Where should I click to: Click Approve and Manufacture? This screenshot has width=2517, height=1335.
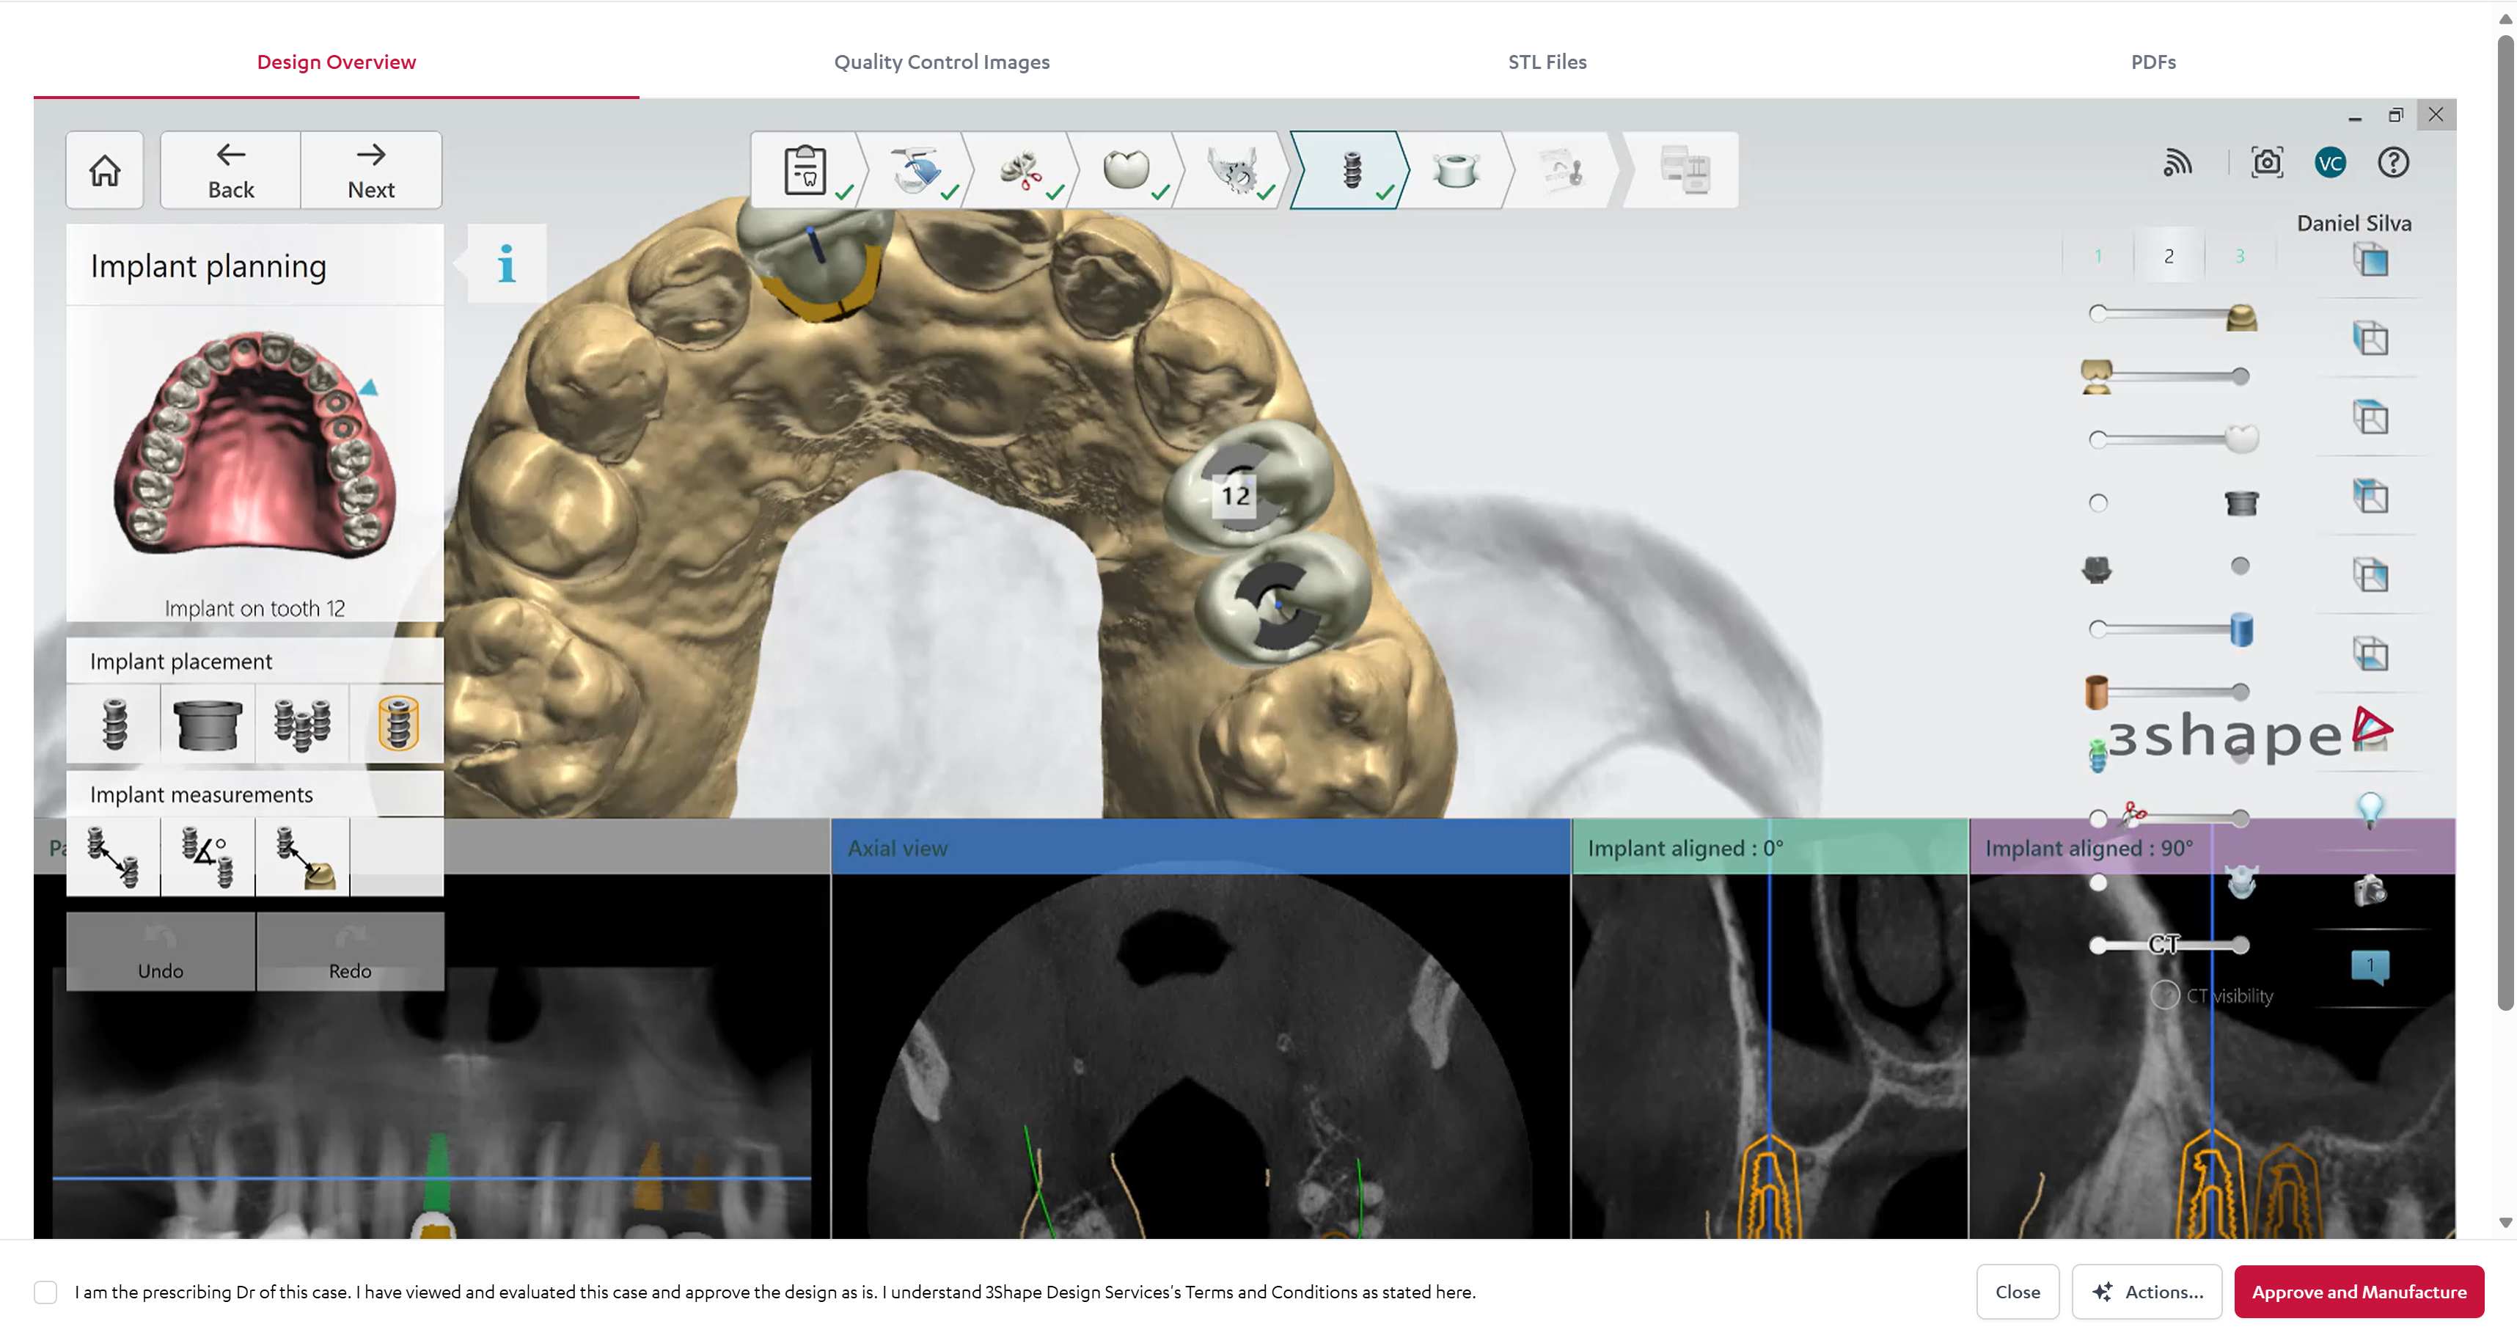coord(2359,1291)
